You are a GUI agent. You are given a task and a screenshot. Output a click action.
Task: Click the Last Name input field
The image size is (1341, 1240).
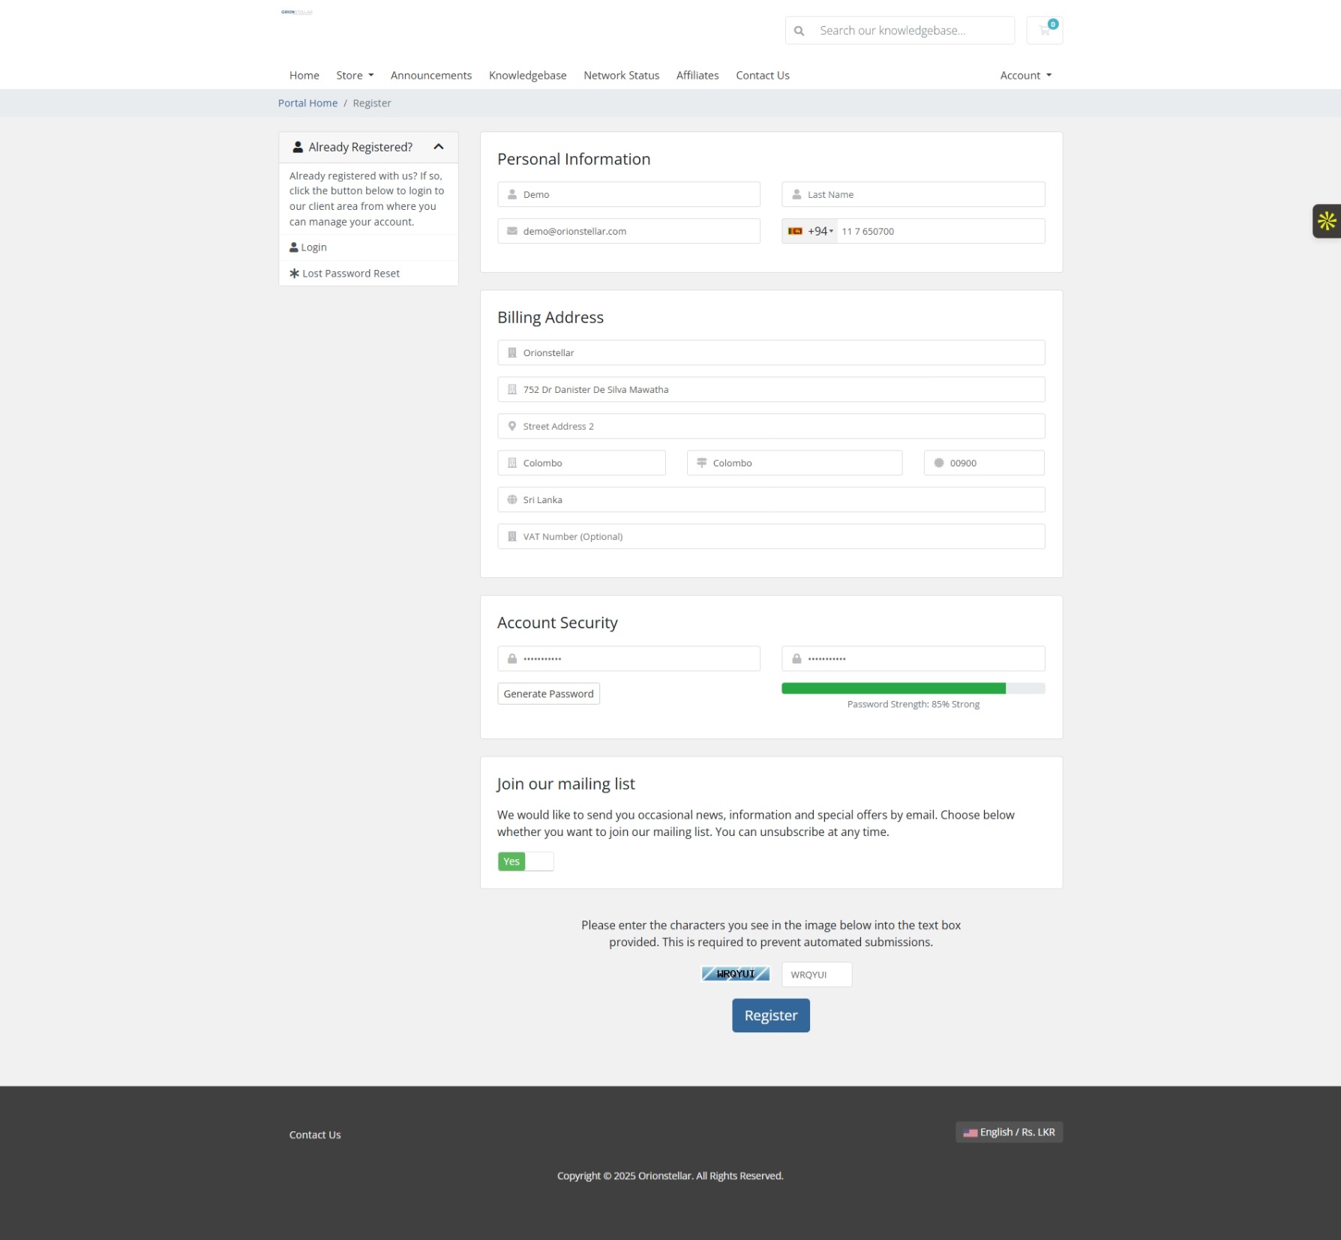point(913,194)
